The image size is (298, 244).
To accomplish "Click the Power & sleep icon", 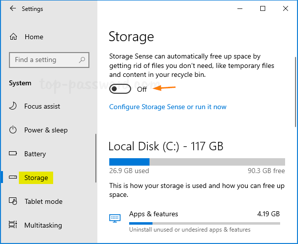I will point(13,130).
